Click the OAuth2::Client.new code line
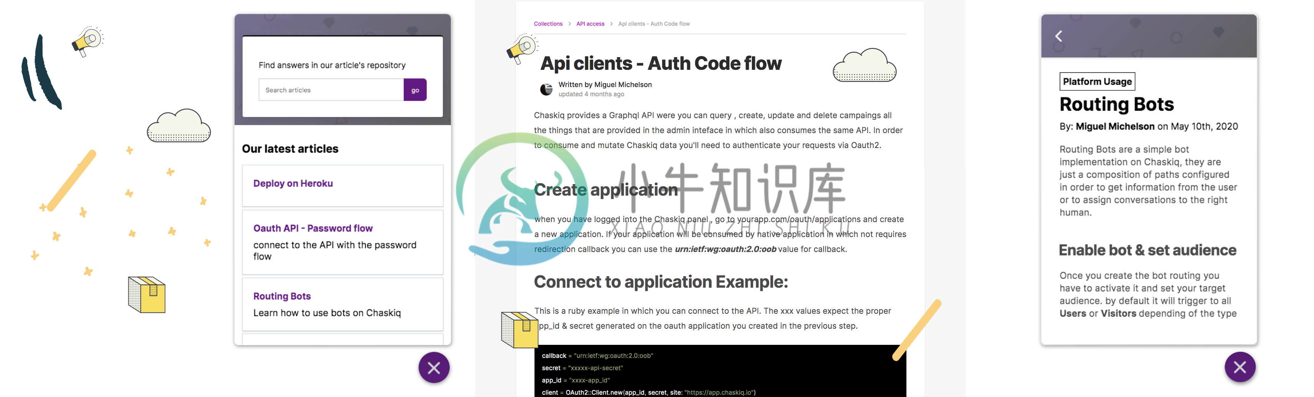 pyautogui.click(x=648, y=392)
